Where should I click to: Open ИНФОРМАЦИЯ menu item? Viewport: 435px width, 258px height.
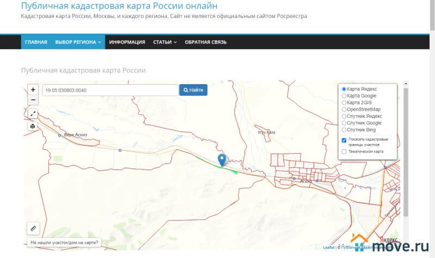[x=127, y=42]
